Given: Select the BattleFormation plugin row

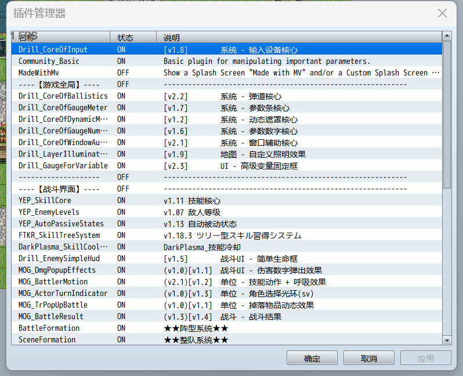Looking at the screenshot, I should pyautogui.click(x=227, y=328).
